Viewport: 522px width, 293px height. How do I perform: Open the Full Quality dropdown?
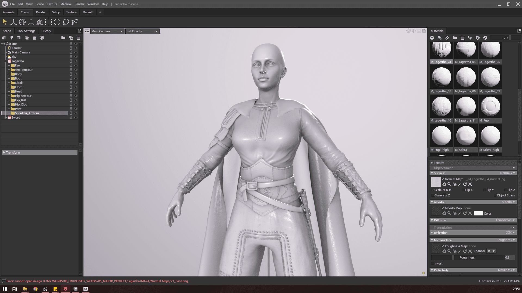pyautogui.click(x=142, y=31)
